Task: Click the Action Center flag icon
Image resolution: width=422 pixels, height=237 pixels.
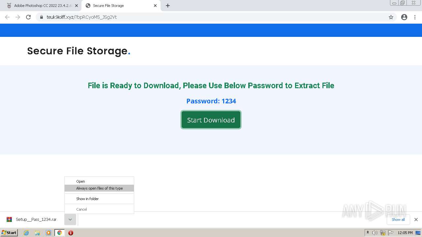Action: click(391, 233)
